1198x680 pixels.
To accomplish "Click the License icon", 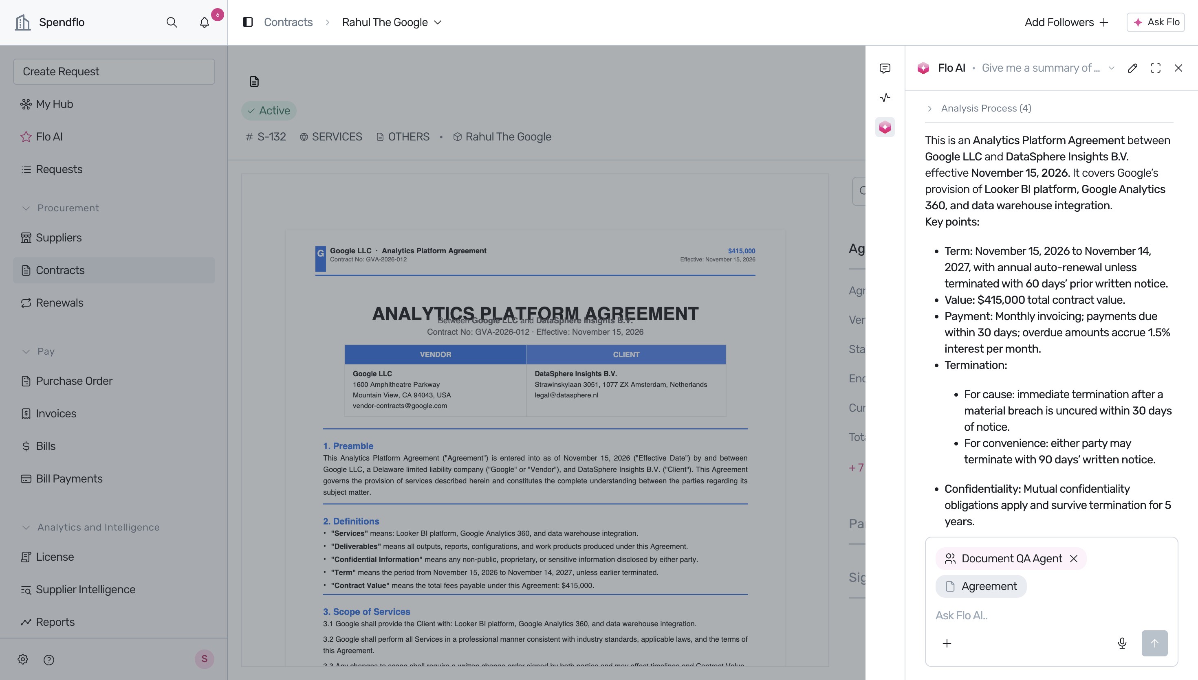I will point(26,557).
